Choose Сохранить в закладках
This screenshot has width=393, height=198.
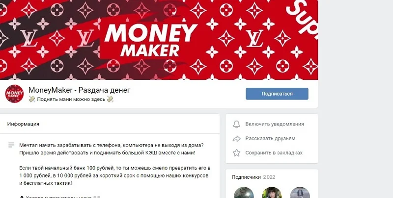coord(274,153)
